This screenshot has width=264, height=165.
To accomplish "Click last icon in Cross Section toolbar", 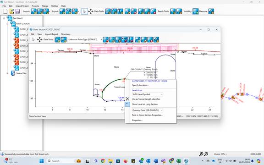I will [x=156, y=39].
